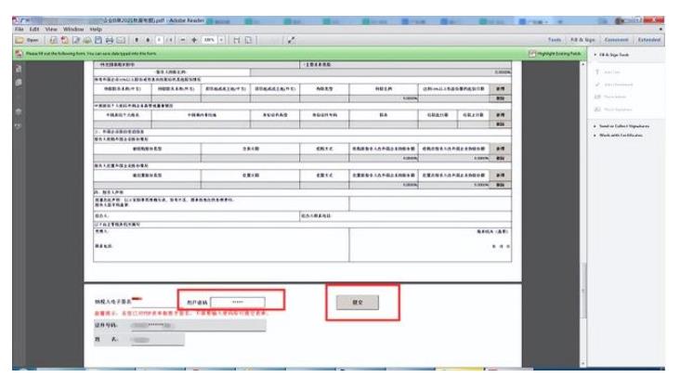
Task: Click the Print icon in the toolbar
Action: coord(108,40)
